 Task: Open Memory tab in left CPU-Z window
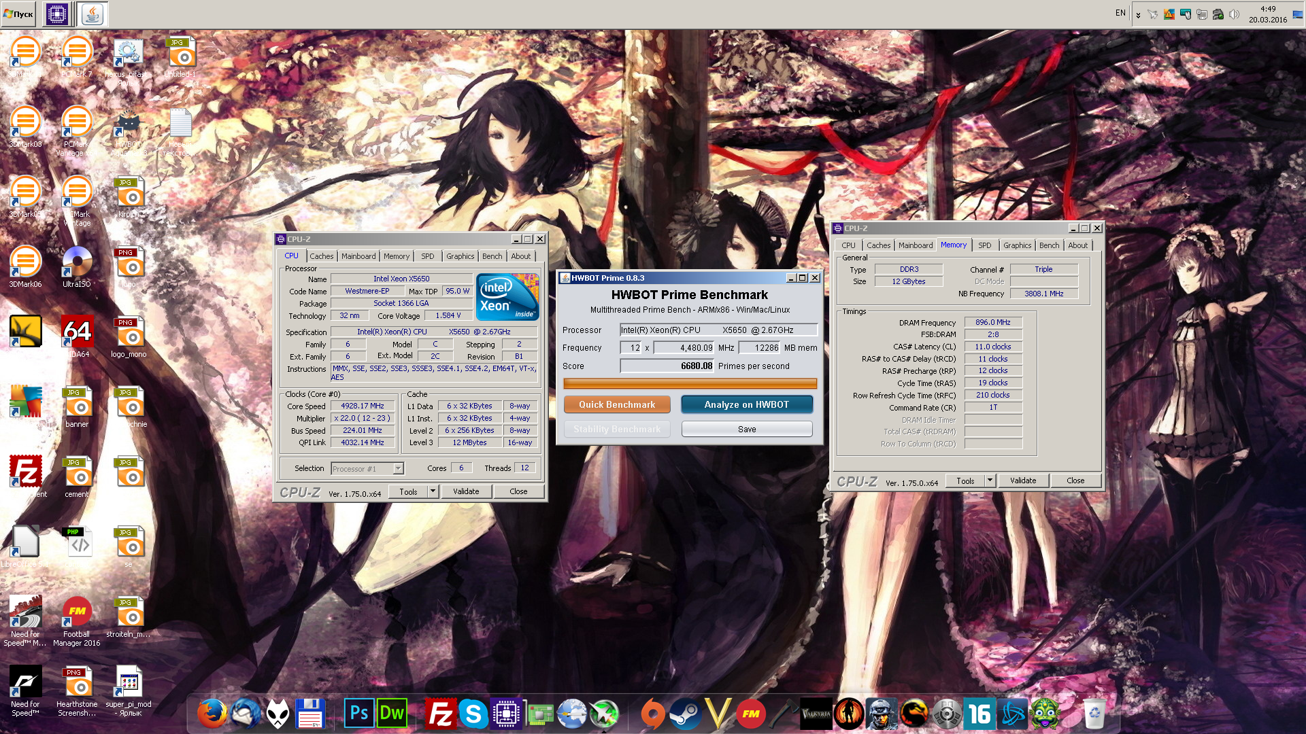[397, 256]
